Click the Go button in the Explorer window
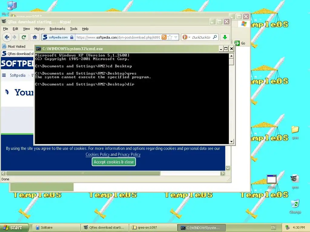The height and width of the screenshot is (232, 310). 240,43
